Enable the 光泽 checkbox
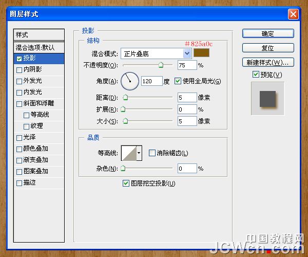The height and width of the screenshot is (257, 308). coord(20,138)
